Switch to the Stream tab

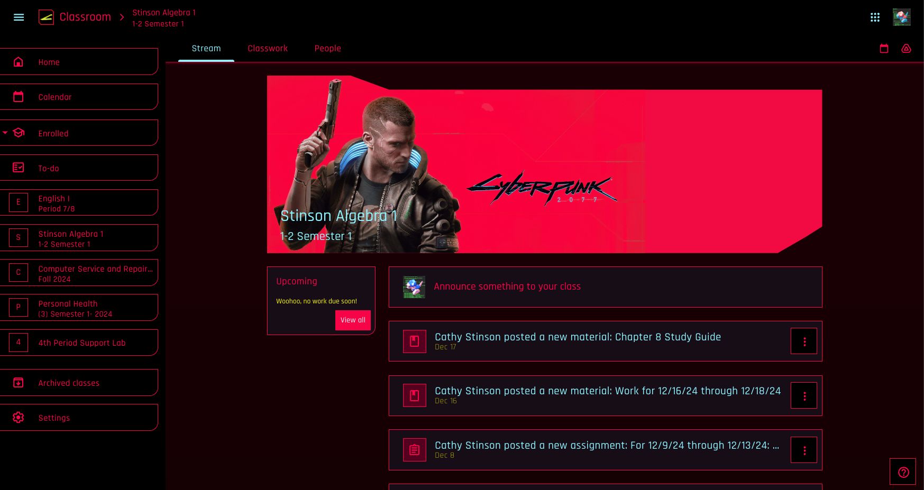206,49
